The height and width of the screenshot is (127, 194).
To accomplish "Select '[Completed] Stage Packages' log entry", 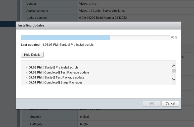I will [54, 82].
